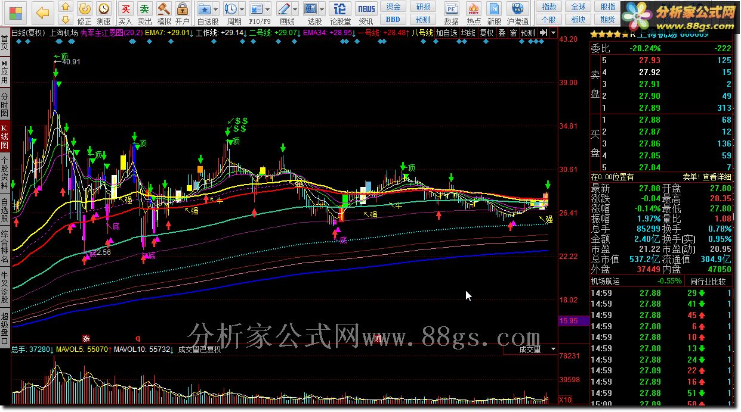Open the 修正 correction tool
The width and height of the screenshot is (741, 412).
[85, 13]
